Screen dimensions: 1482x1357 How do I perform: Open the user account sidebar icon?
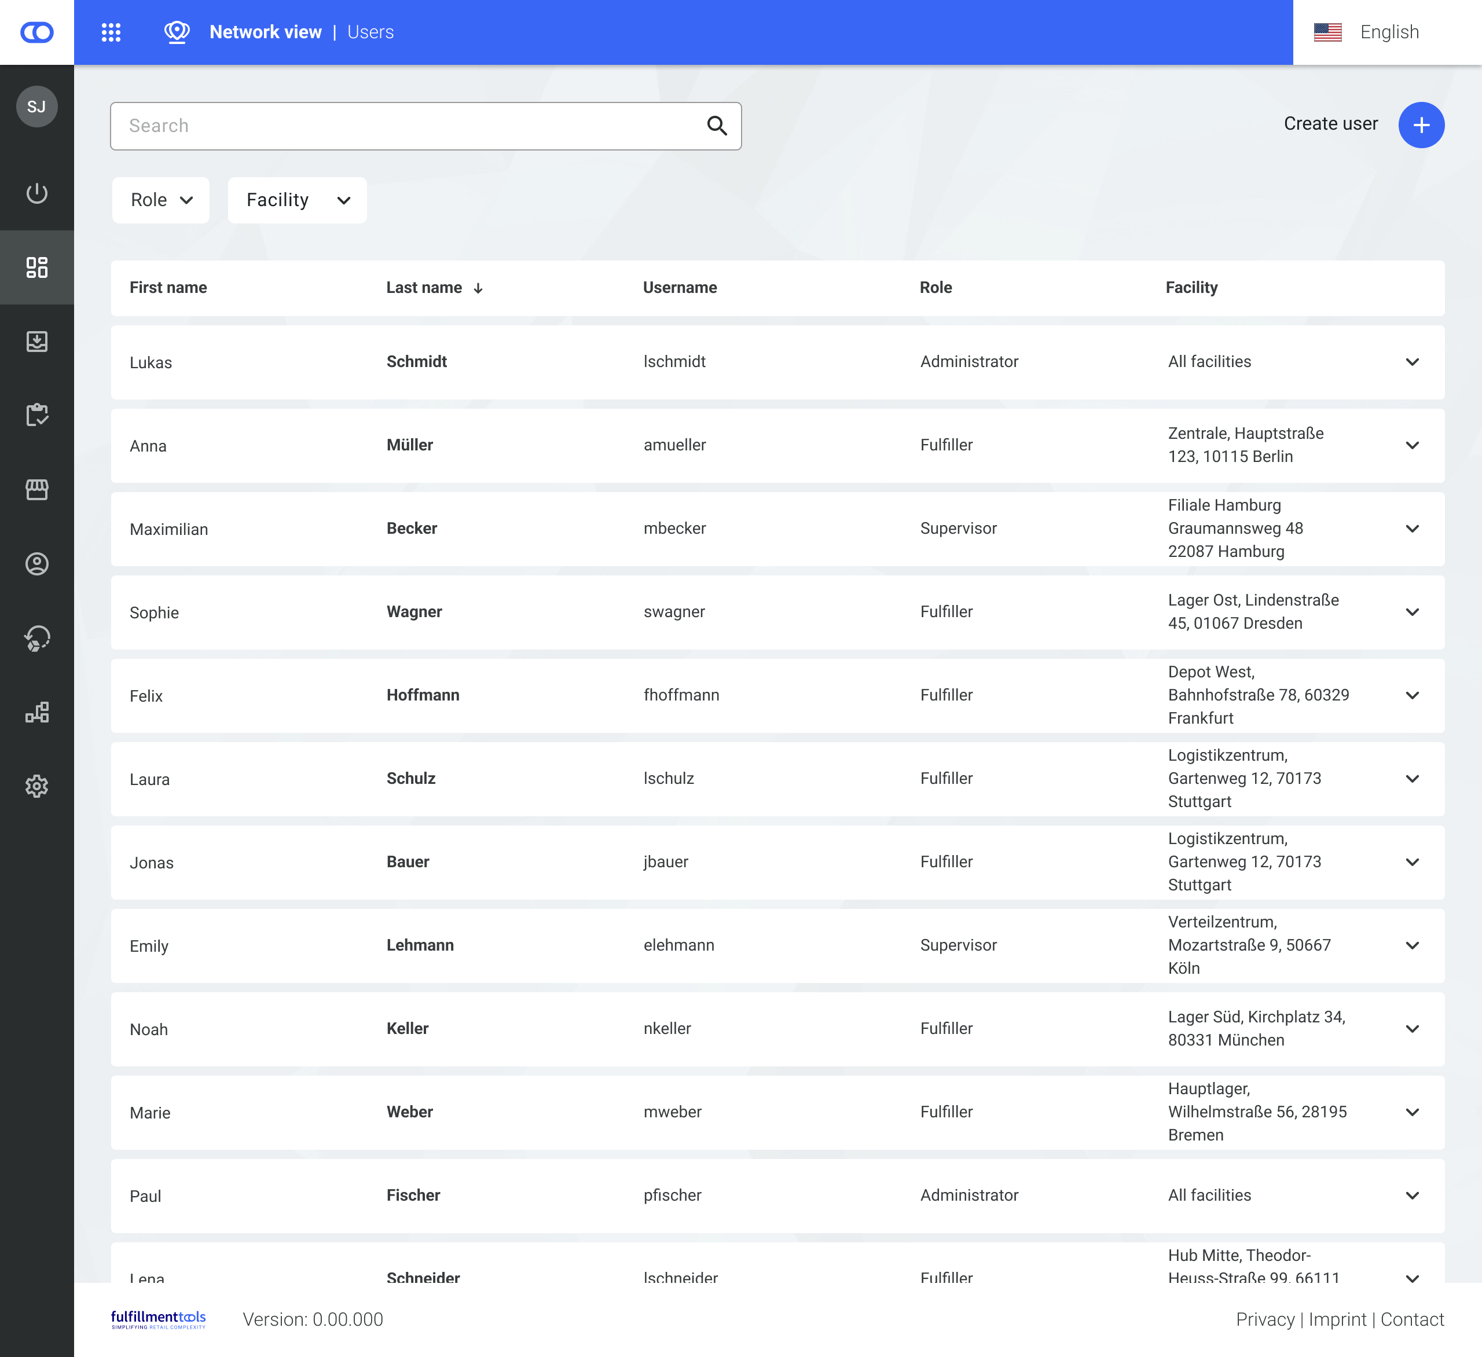tap(36, 564)
